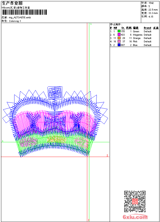
Task: Click the 生产作业图 title heading
Action: tap(12, 3)
